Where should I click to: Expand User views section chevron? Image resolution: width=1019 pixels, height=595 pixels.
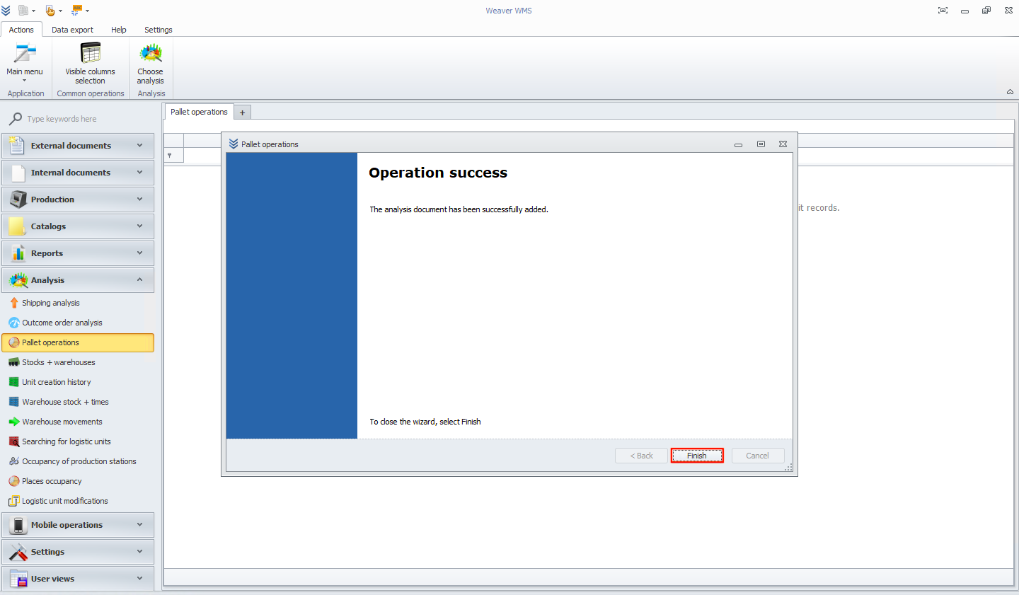coord(139,578)
